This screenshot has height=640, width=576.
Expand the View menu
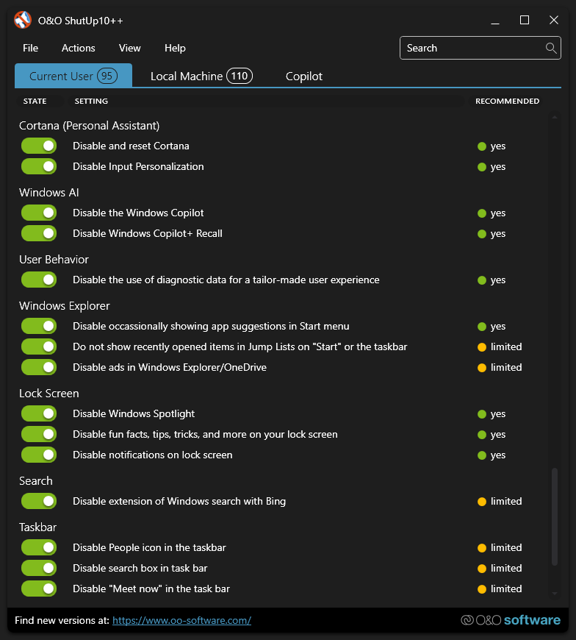coord(129,49)
